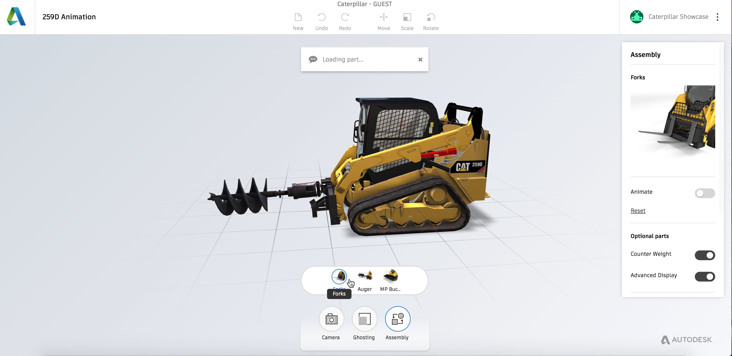Image resolution: width=732 pixels, height=356 pixels.
Task: Select the Move tool
Action: (x=384, y=21)
